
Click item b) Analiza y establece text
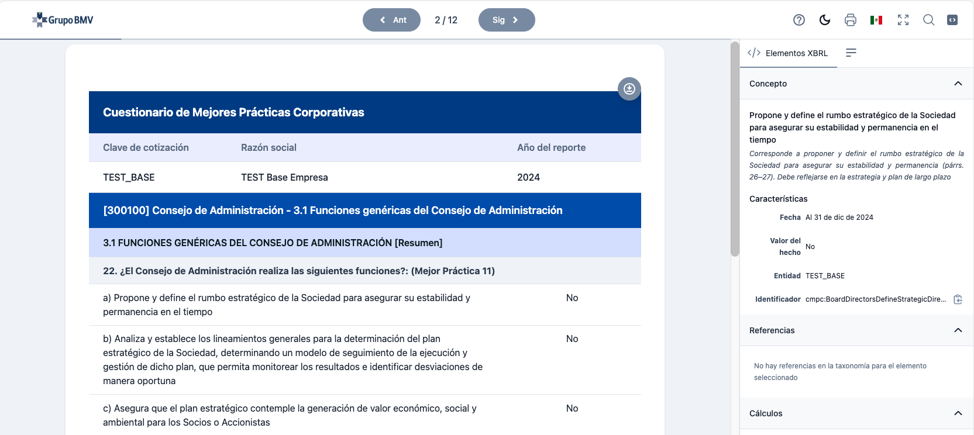[x=292, y=360]
